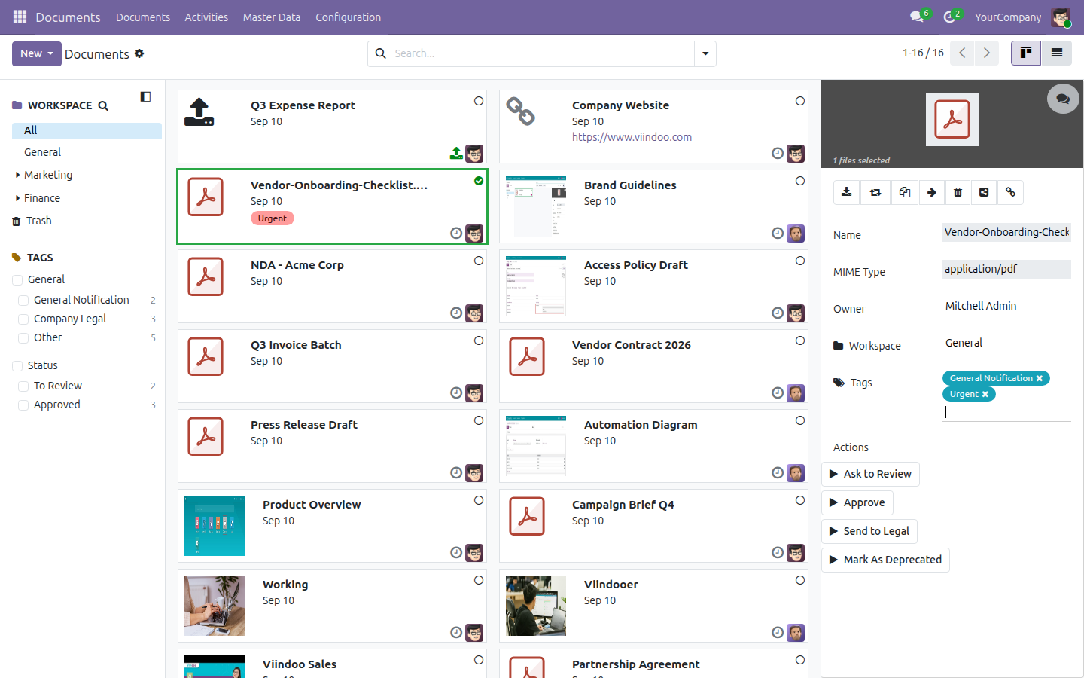Click the workspace search magnifier icon

(103, 106)
